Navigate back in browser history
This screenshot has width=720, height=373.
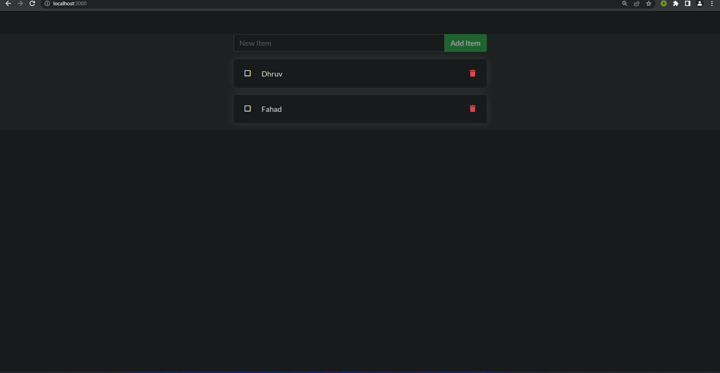point(8,3)
